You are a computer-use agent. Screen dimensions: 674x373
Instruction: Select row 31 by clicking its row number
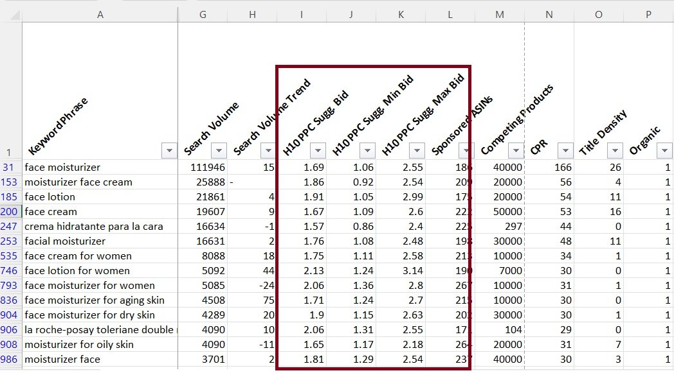tap(10, 167)
